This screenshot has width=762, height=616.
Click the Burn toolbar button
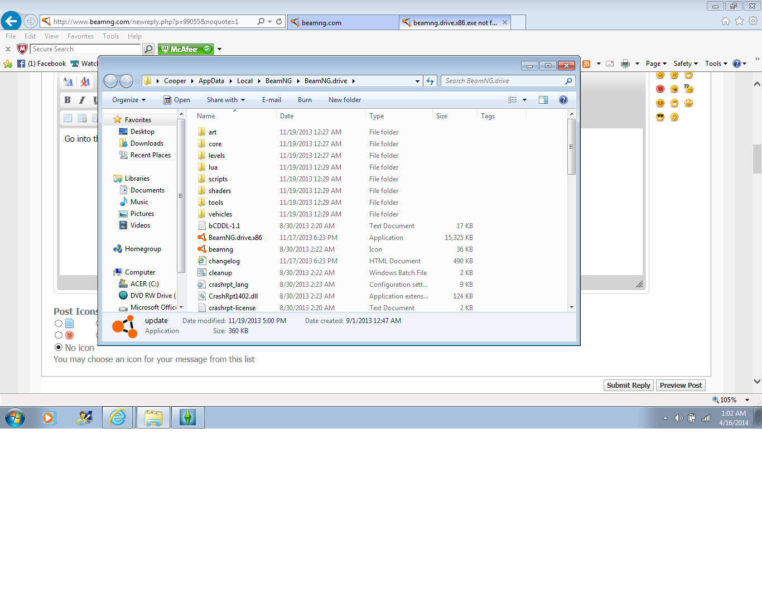(305, 100)
